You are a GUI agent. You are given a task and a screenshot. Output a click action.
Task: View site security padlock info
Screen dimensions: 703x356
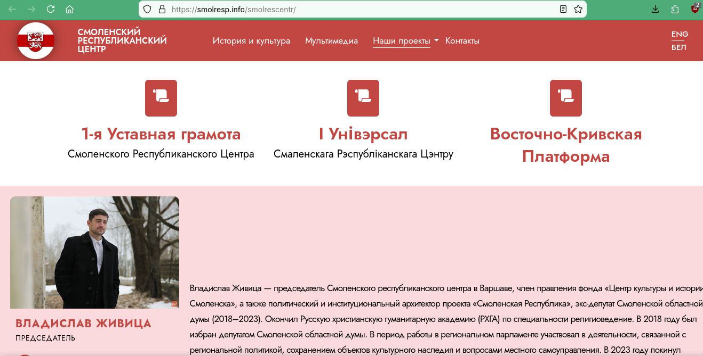pos(162,9)
